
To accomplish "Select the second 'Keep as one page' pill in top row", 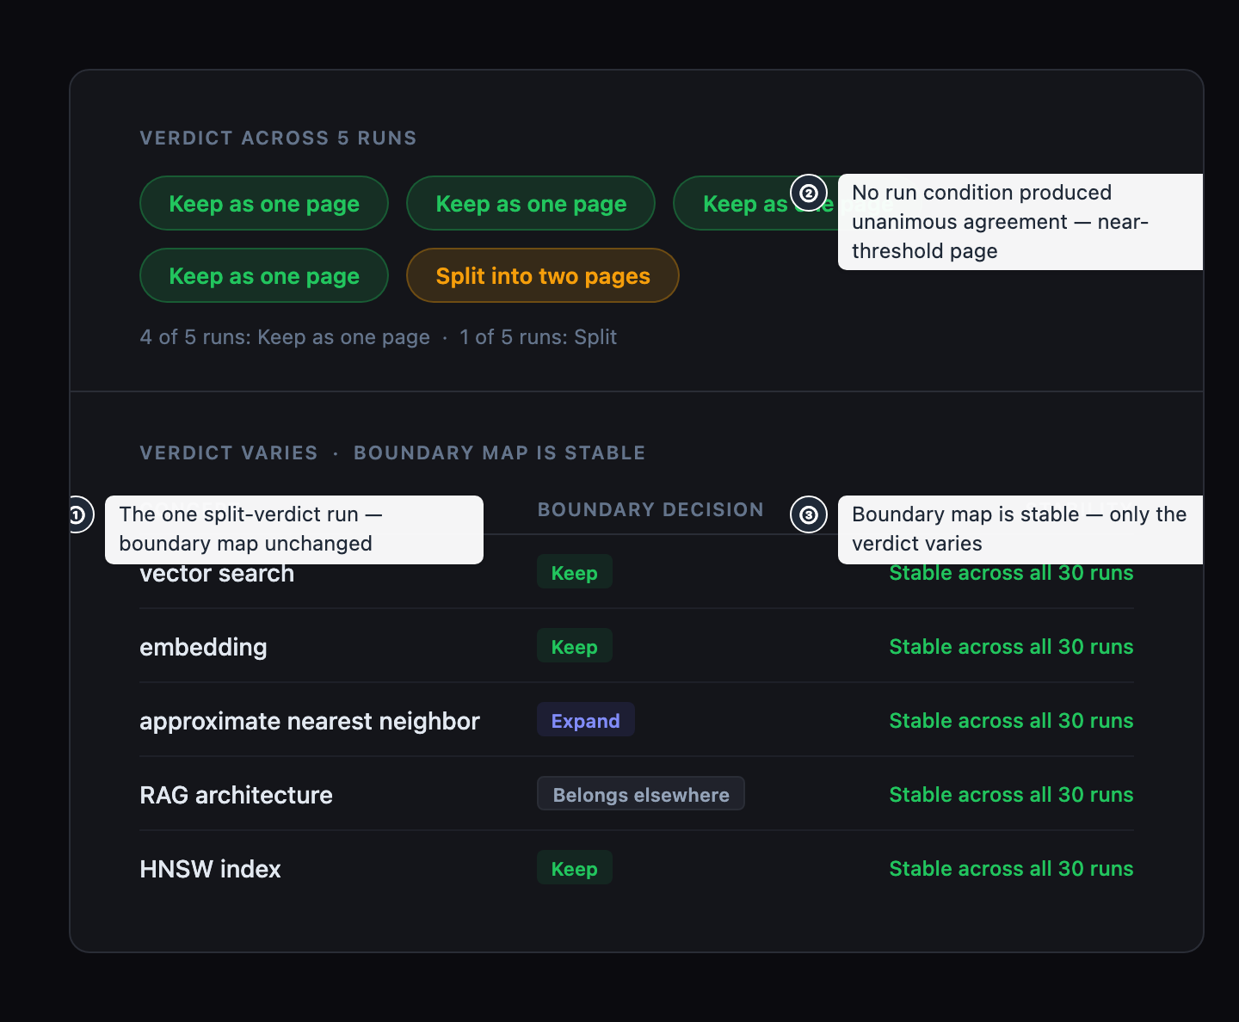I will pyautogui.click(x=531, y=203).
